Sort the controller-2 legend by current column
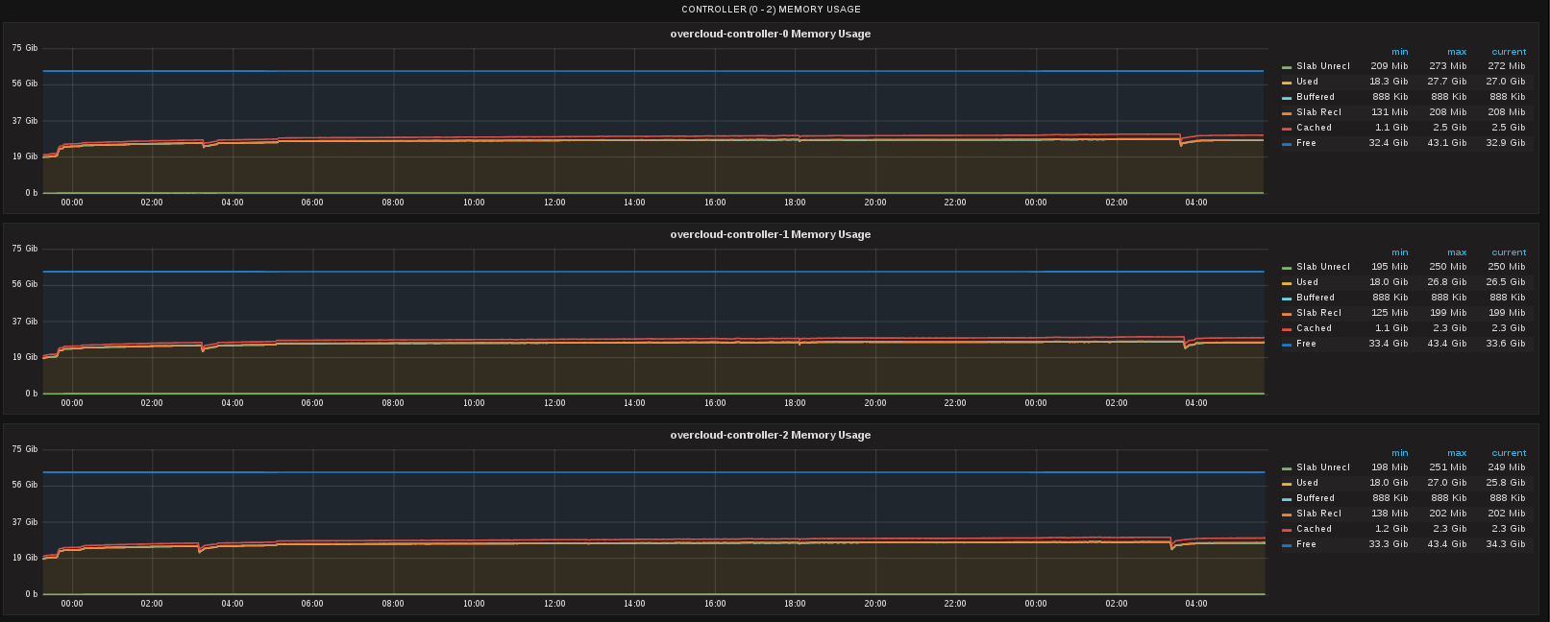Viewport: 1550px width, 622px height. point(1509,453)
